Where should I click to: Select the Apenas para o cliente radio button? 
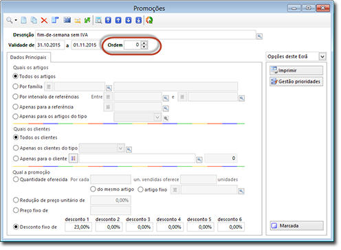pos(16,159)
